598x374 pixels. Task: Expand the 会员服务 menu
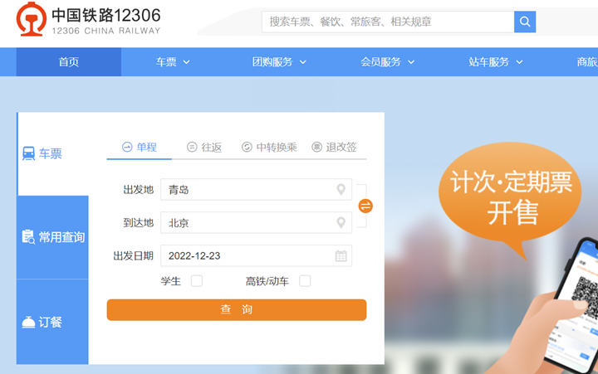point(387,62)
